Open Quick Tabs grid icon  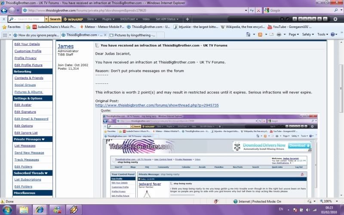click(x=5, y=35)
